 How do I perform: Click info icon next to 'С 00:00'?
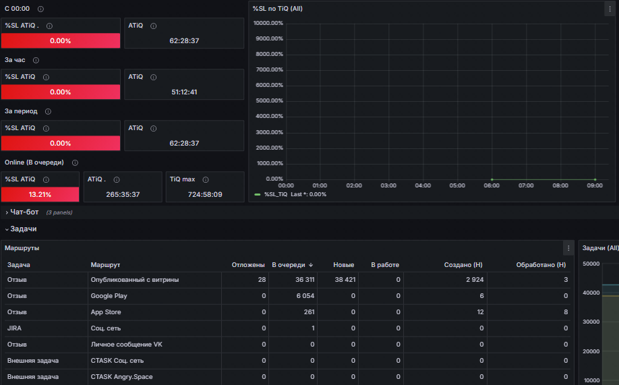[x=40, y=9]
